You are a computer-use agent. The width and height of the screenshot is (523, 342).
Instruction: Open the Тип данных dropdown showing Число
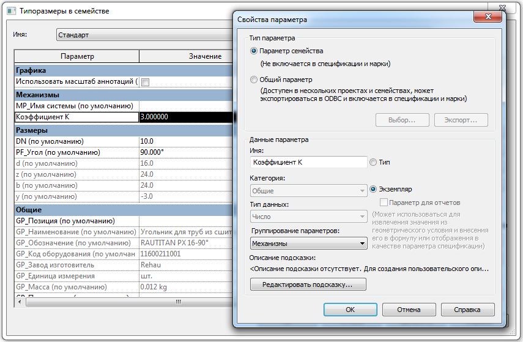click(x=308, y=217)
